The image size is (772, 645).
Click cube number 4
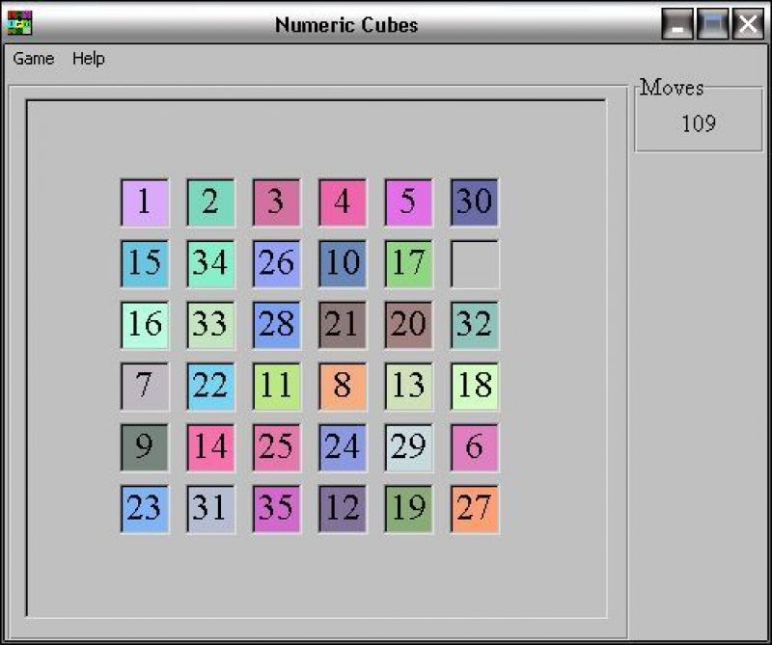point(343,202)
